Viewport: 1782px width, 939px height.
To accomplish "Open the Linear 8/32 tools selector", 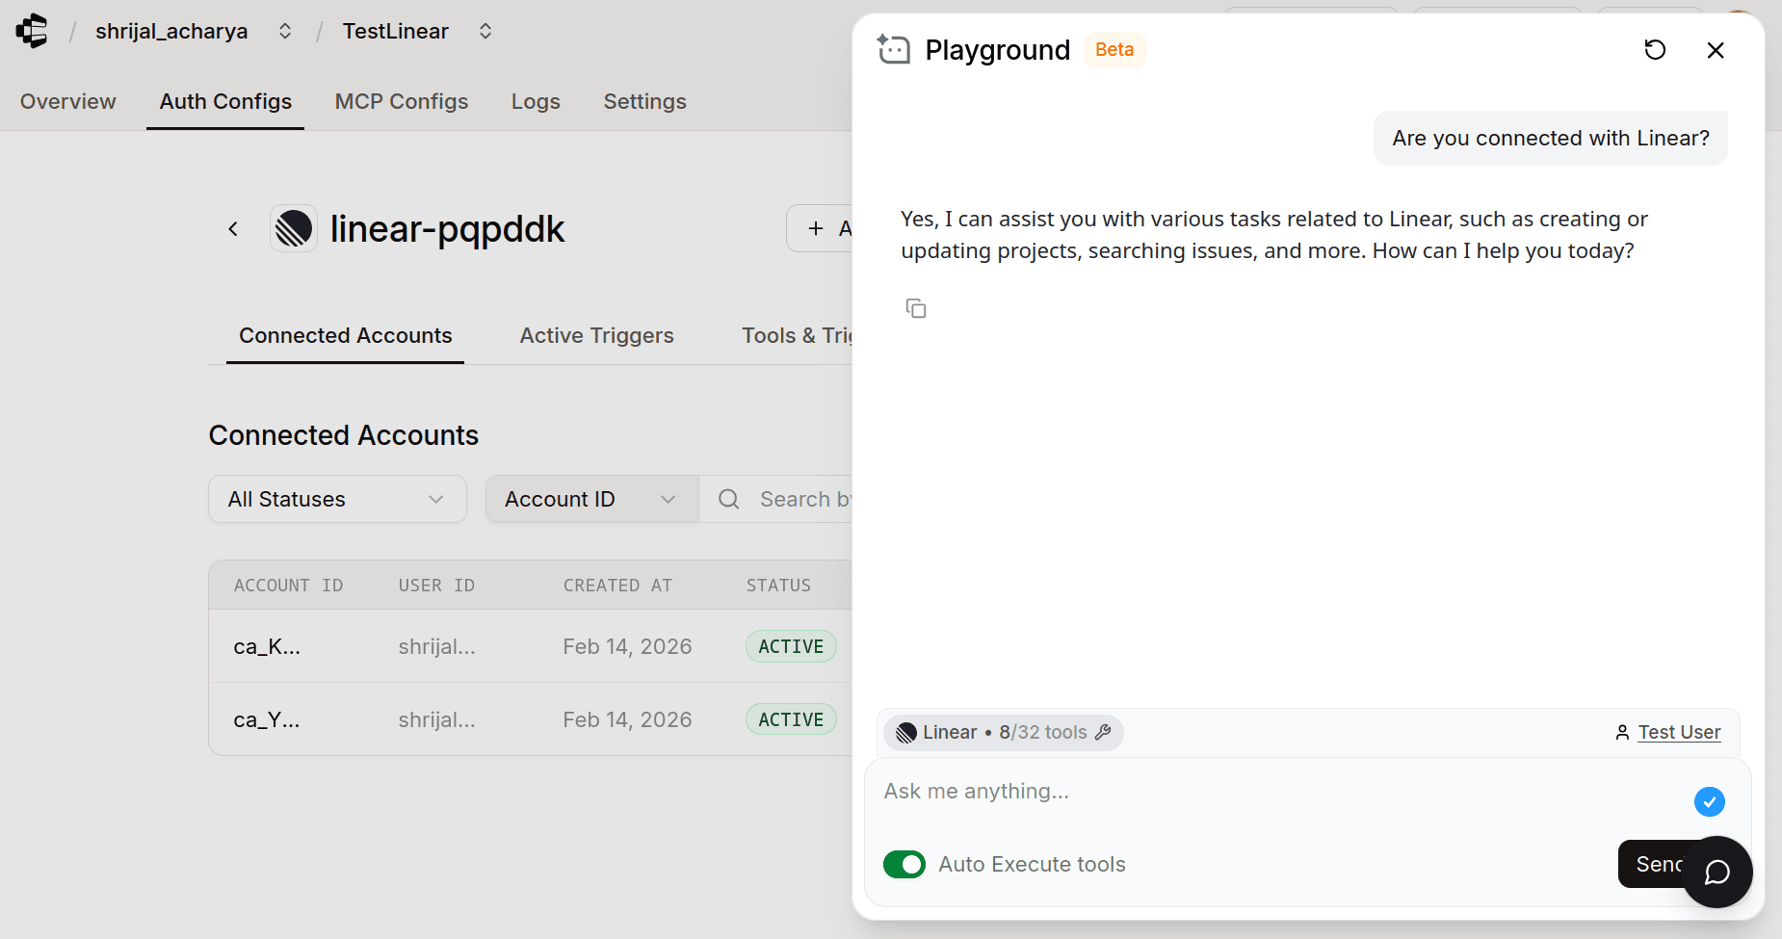I will point(1003,732).
